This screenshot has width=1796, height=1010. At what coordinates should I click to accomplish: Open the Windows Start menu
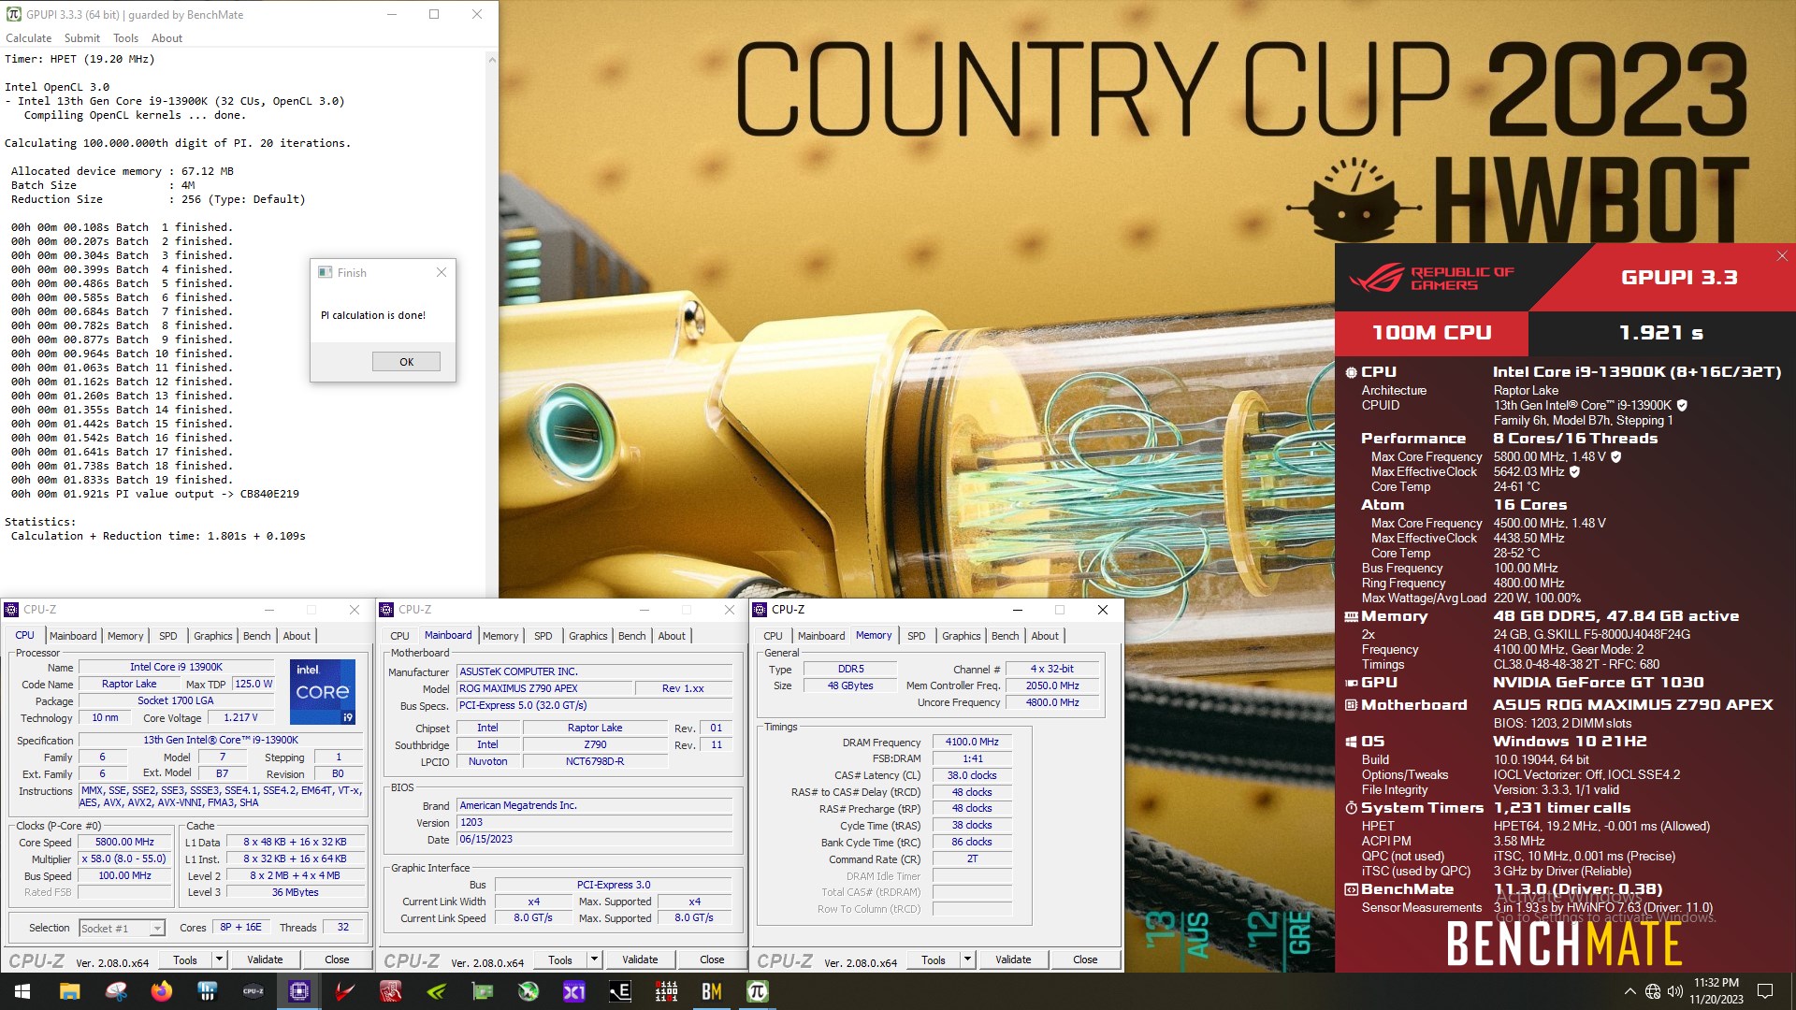pyautogui.click(x=22, y=991)
